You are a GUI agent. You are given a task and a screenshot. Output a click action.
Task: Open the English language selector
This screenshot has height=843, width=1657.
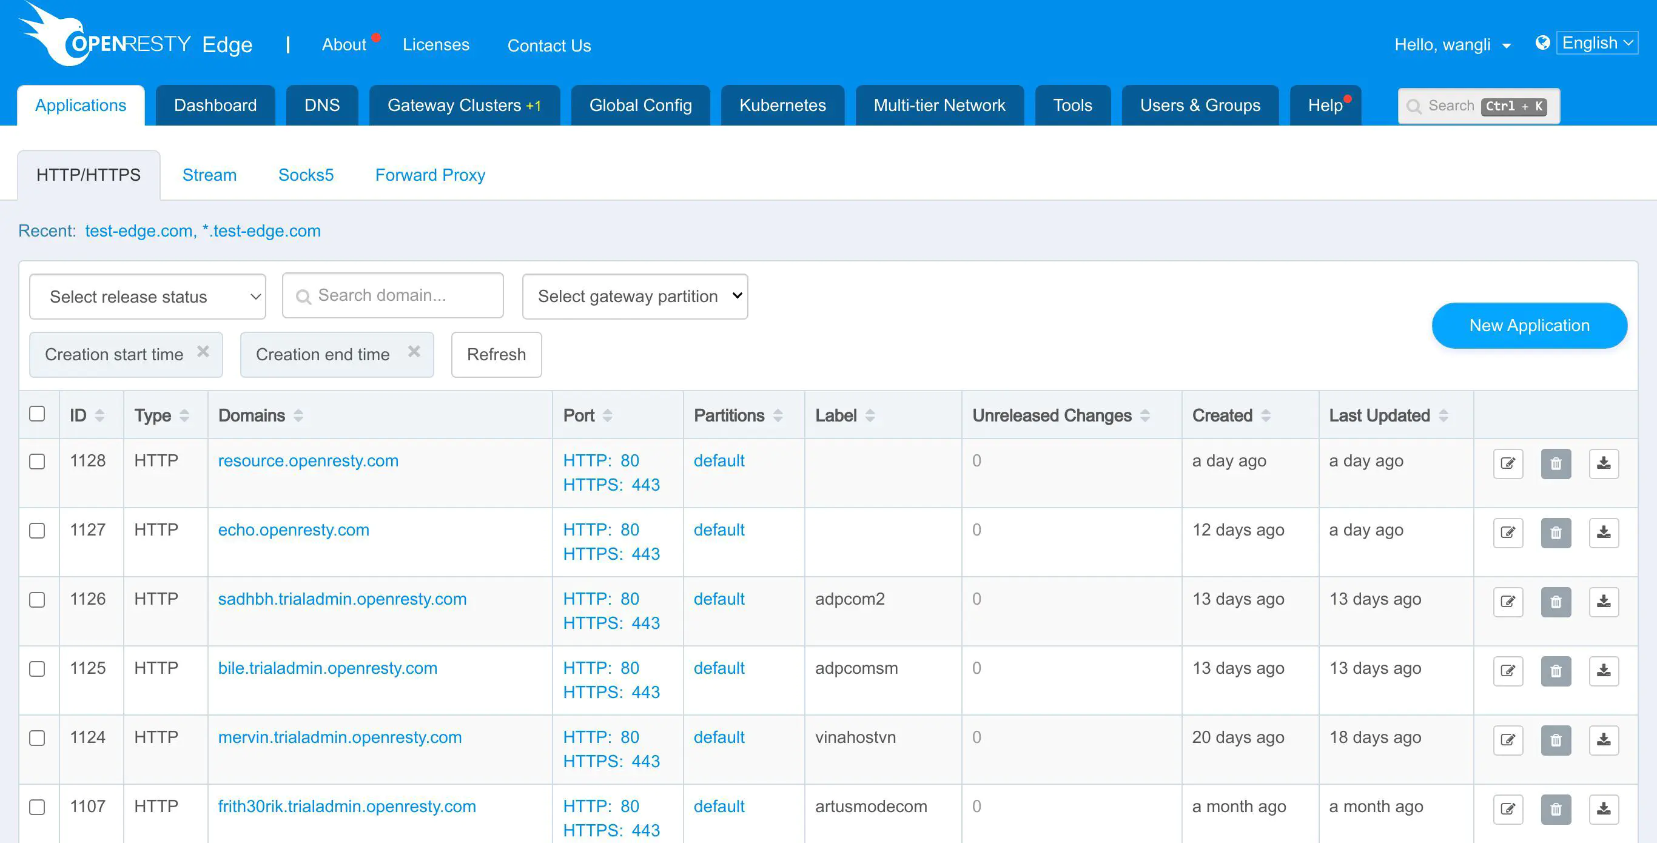coord(1596,43)
